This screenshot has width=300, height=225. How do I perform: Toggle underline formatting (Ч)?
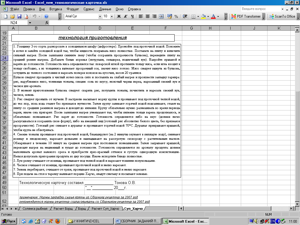(132, 16)
